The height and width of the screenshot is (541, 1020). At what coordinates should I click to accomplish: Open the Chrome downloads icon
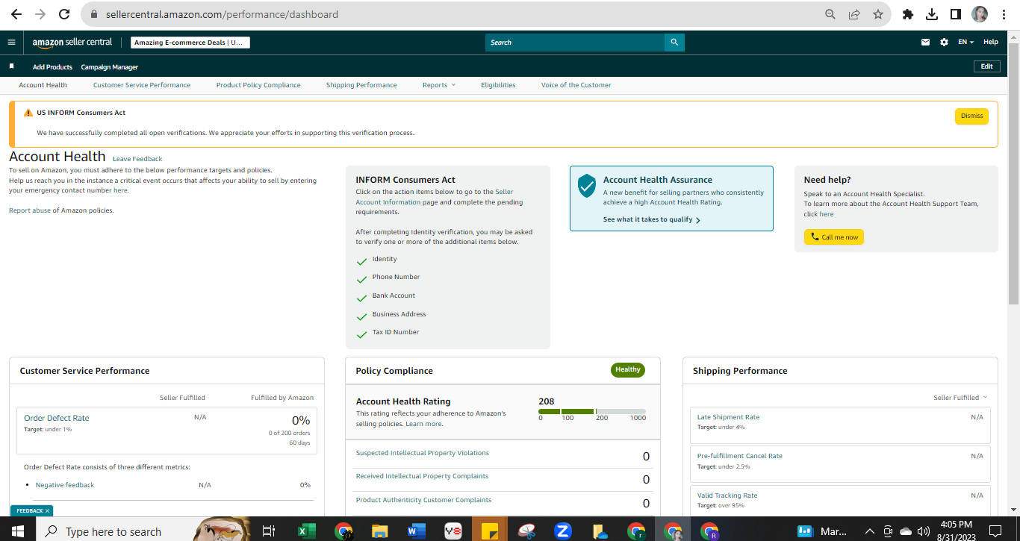click(932, 14)
